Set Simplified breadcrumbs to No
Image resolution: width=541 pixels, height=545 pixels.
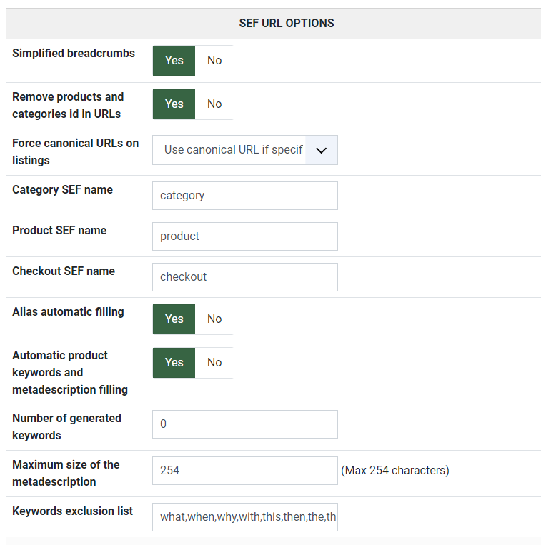tap(214, 61)
